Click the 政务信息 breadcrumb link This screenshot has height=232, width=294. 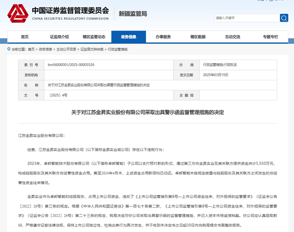[46, 49]
